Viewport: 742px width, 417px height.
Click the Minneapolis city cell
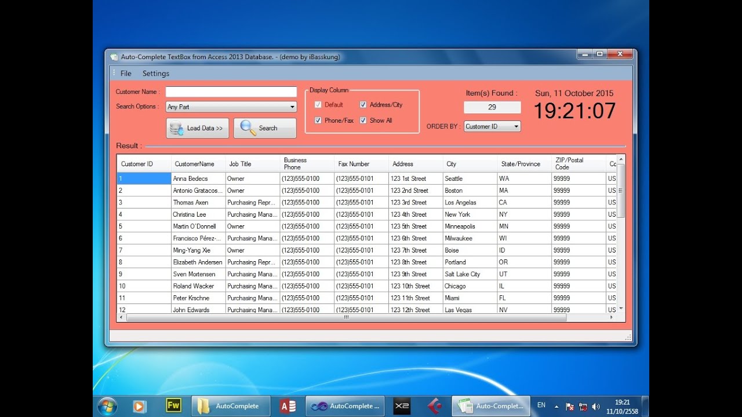pyautogui.click(x=470, y=226)
